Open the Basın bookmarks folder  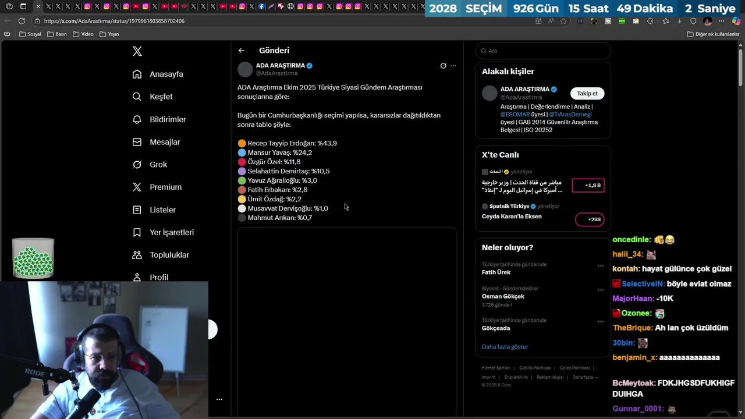point(56,34)
